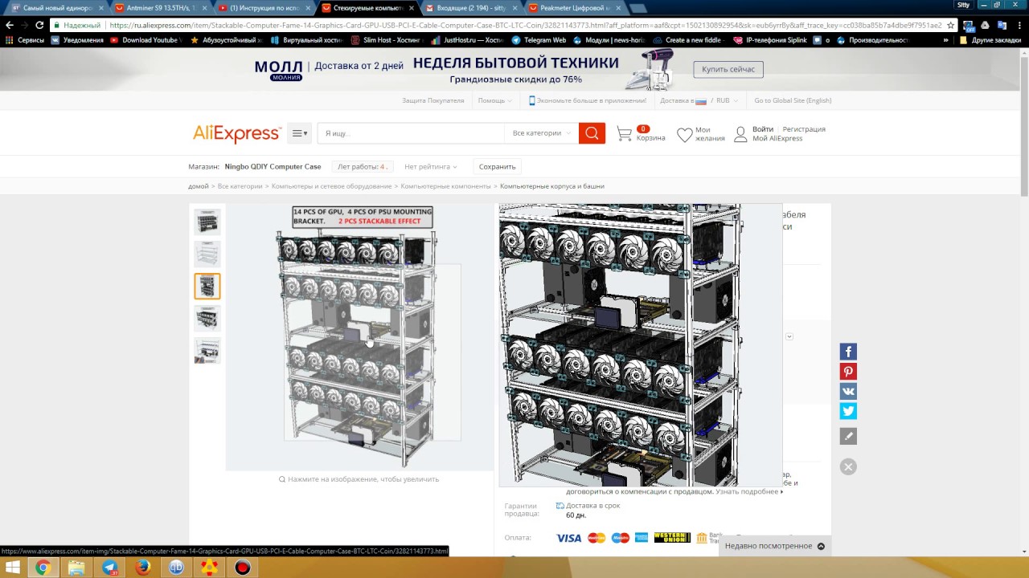The height and width of the screenshot is (578, 1029).
Task: Click the AliExpress logo
Action: click(x=236, y=134)
